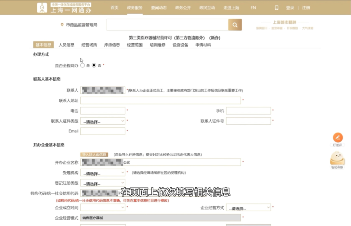
Task: Click the location pin next to 市药品监督管理局
Action: [62, 25]
